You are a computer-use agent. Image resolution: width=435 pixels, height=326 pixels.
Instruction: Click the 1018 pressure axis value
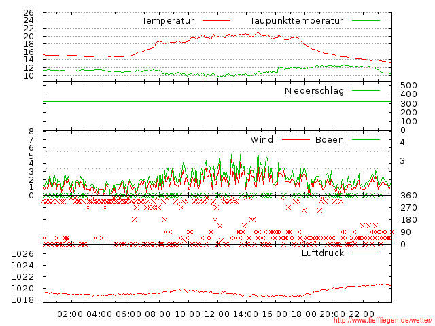(22, 300)
